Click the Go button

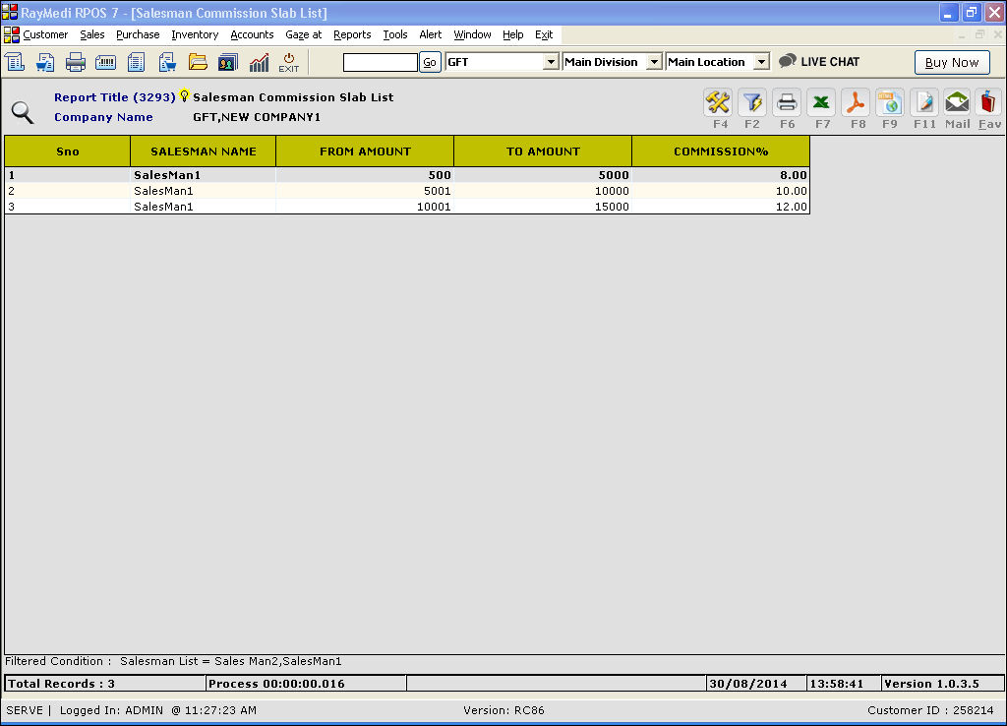point(430,62)
